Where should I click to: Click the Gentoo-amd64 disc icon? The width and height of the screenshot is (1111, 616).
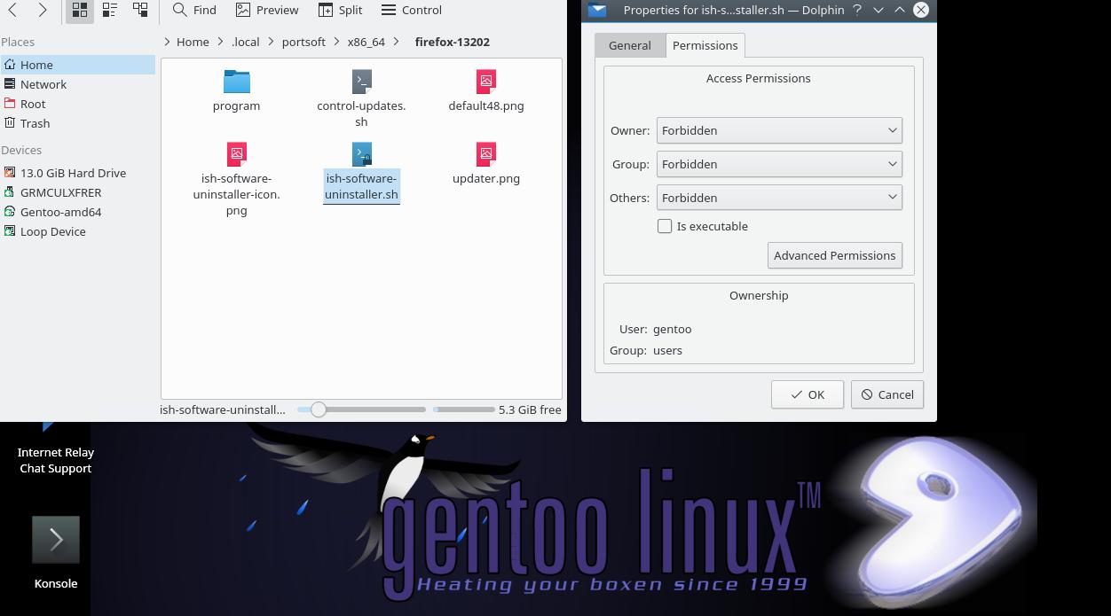pos(10,212)
